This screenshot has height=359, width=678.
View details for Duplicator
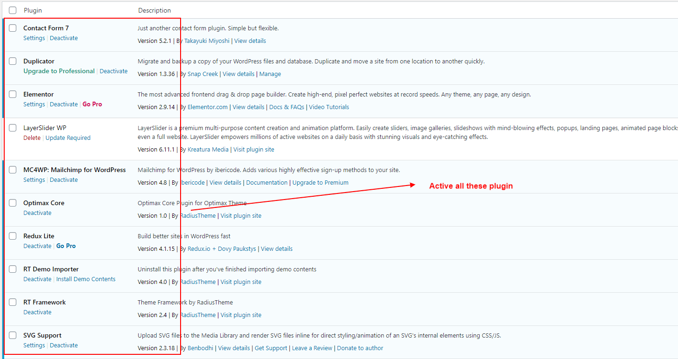coord(238,74)
